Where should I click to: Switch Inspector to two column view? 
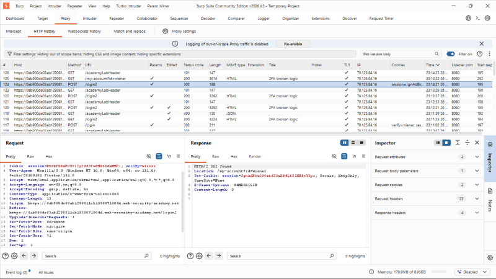click(x=446, y=143)
